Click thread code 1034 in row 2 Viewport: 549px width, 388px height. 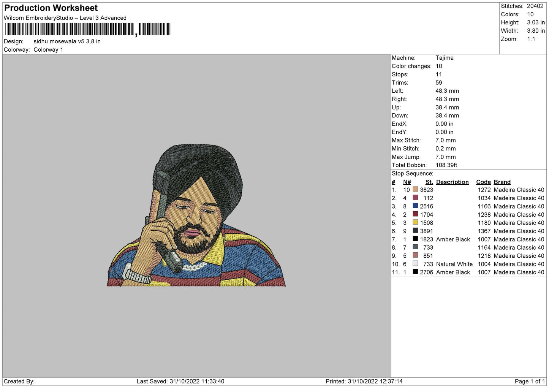[484, 198]
